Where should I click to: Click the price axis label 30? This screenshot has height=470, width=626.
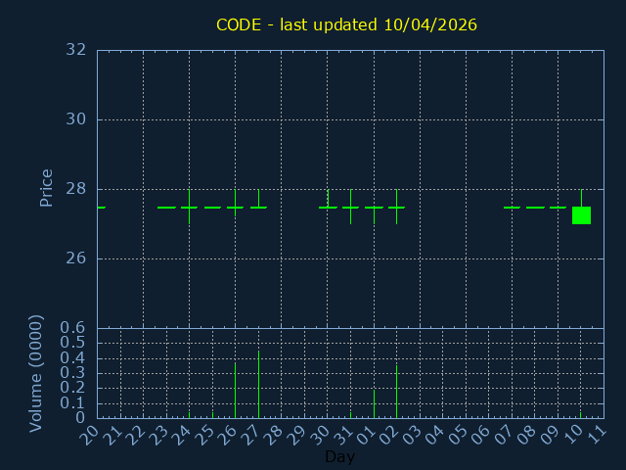pos(76,119)
